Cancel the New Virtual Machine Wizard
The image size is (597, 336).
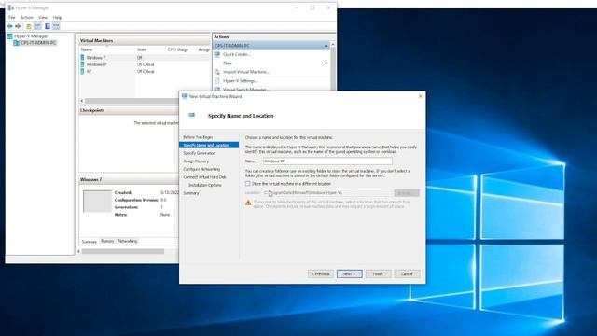[x=407, y=273]
